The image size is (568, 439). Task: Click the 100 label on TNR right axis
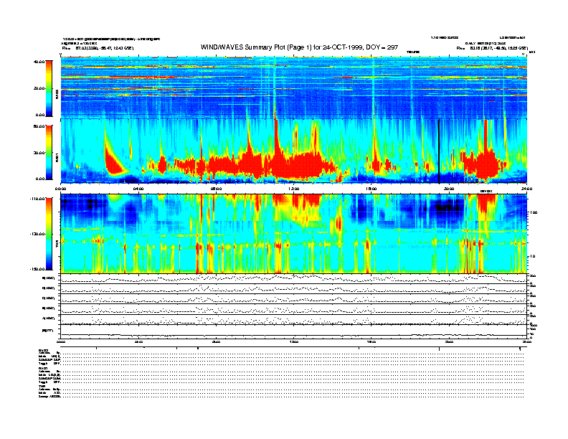click(x=532, y=212)
